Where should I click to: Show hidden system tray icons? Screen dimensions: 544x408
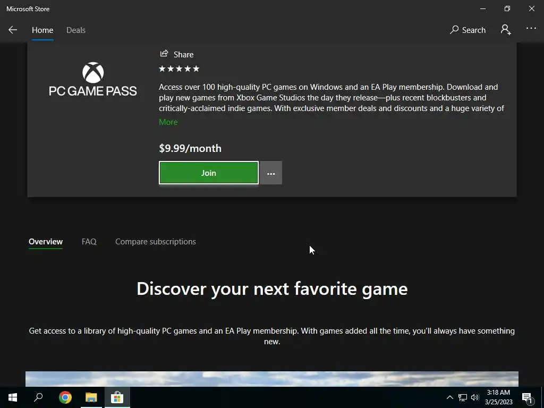[x=449, y=397]
